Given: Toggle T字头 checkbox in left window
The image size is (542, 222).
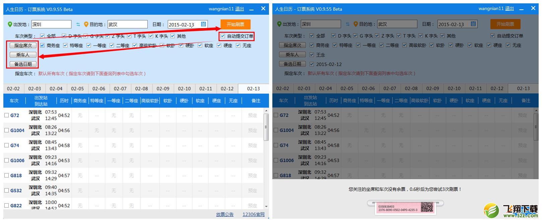Looking at the screenshot, I should [x=129, y=36].
